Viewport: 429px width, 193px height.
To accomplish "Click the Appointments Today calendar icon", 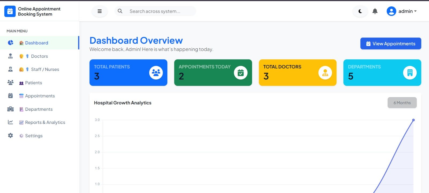I will pos(241,73).
